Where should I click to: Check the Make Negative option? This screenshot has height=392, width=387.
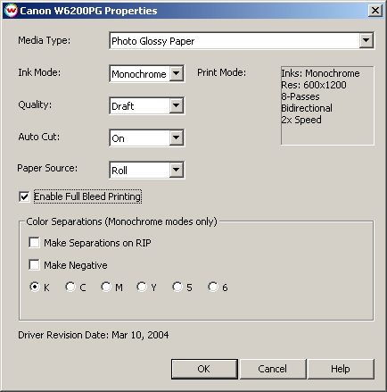[34, 264]
